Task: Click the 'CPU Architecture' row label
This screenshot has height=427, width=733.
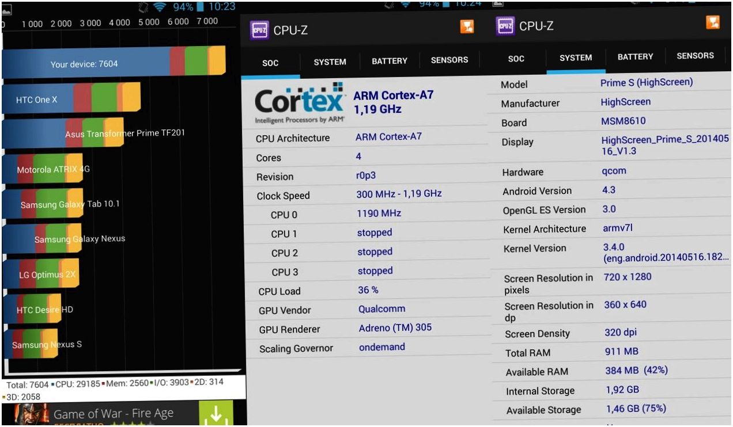Action: point(293,138)
